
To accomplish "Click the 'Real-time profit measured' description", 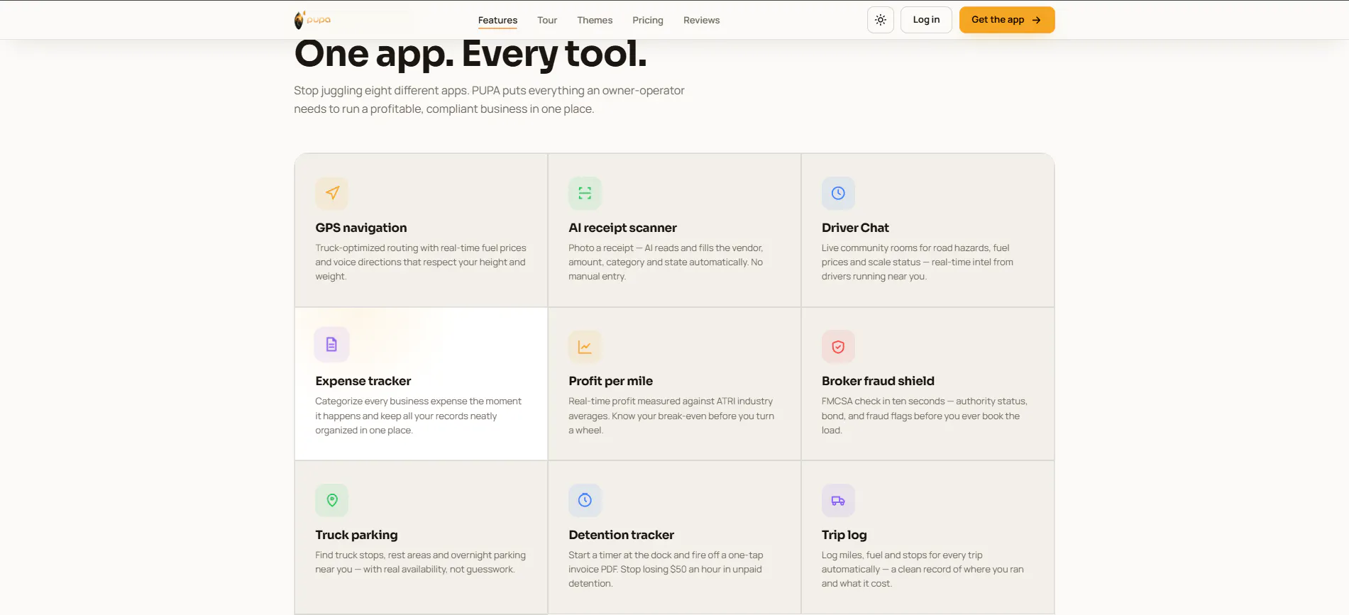I will [671, 416].
